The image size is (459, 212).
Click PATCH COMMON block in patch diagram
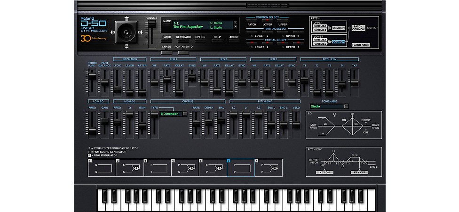[358, 28]
